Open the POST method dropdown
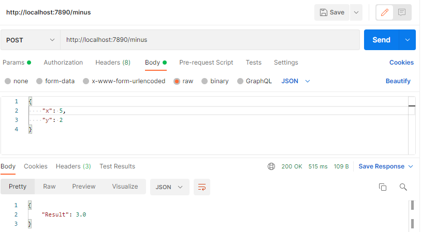The width and height of the screenshot is (421, 232). coord(30,40)
